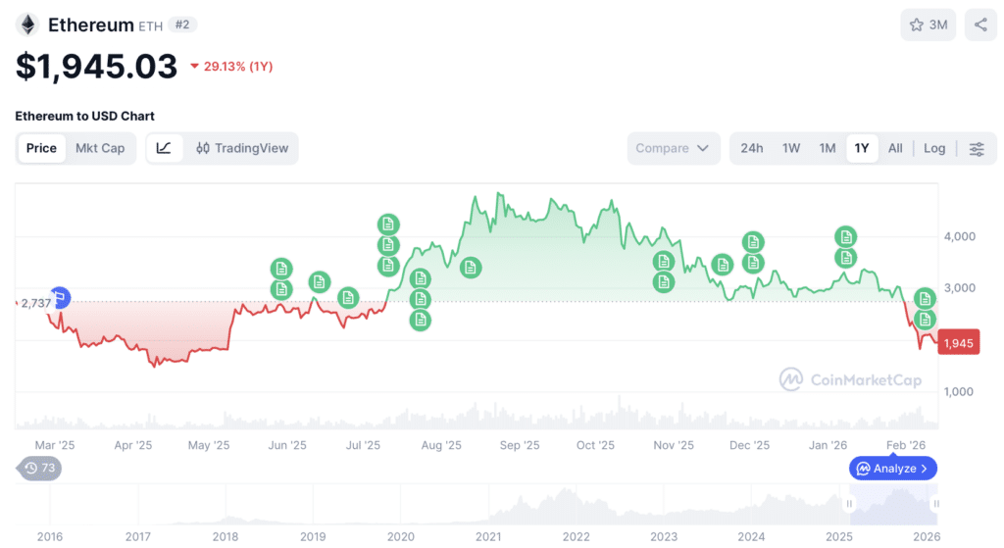Open the upper news marker near Nov '25
The image size is (1004, 548).
[664, 261]
